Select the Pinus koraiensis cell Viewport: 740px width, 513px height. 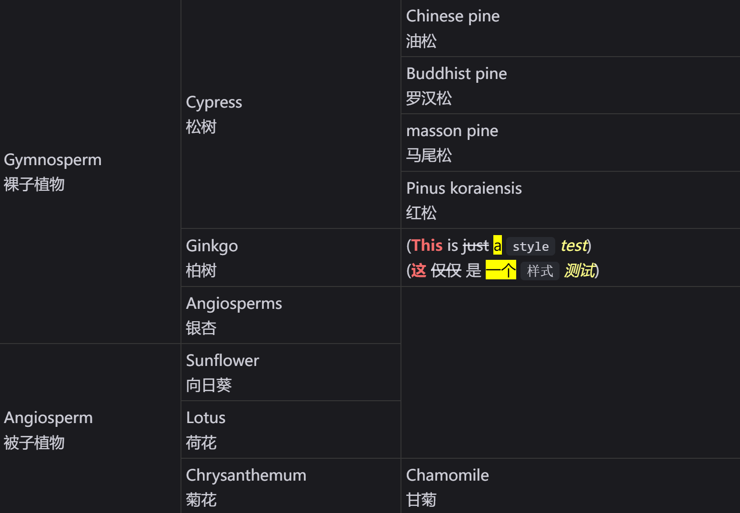click(463, 200)
